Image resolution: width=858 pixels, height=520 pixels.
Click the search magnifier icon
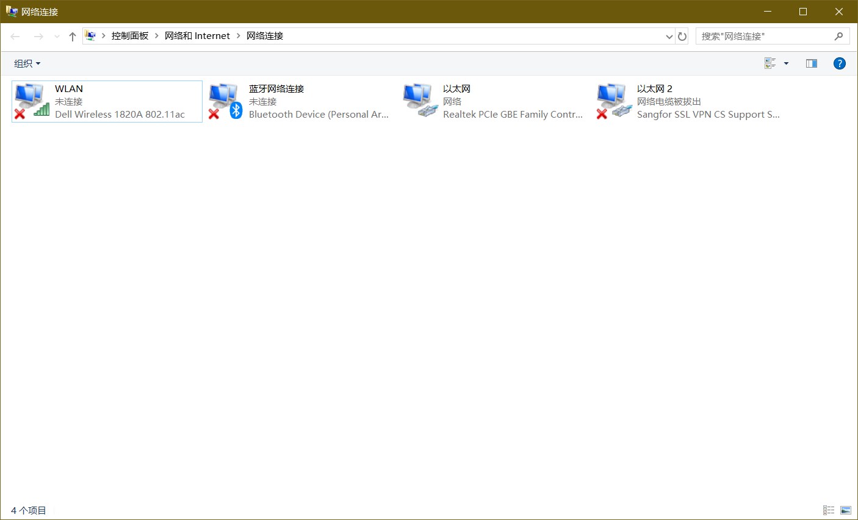coord(838,37)
